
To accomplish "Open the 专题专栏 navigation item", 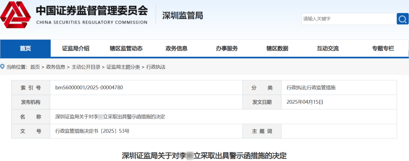I will (383, 49).
